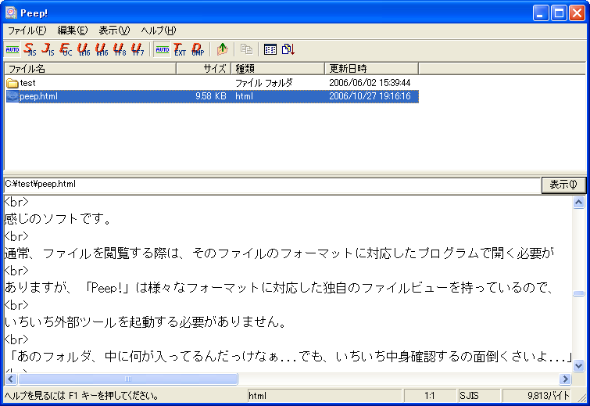This screenshot has width=590, height=406.
Task: Sort by ファイル名 column header
Action: coord(91,69)
